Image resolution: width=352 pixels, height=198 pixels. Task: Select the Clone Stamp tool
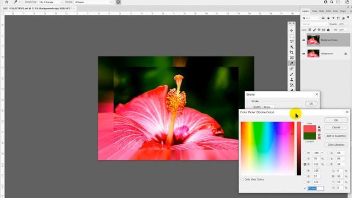(291, 79)
